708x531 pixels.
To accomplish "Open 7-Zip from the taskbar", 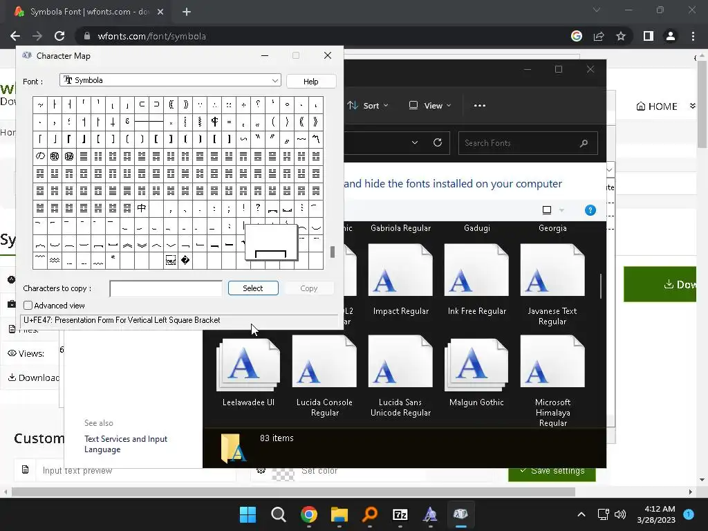I will pyautogui.click(x=400, y=514).
